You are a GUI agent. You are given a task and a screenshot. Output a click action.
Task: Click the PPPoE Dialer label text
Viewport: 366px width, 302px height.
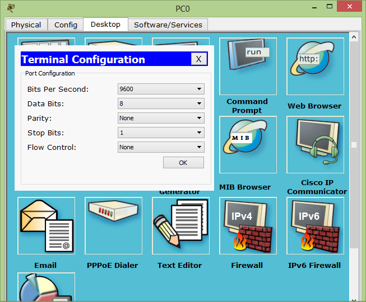[112, 265]
